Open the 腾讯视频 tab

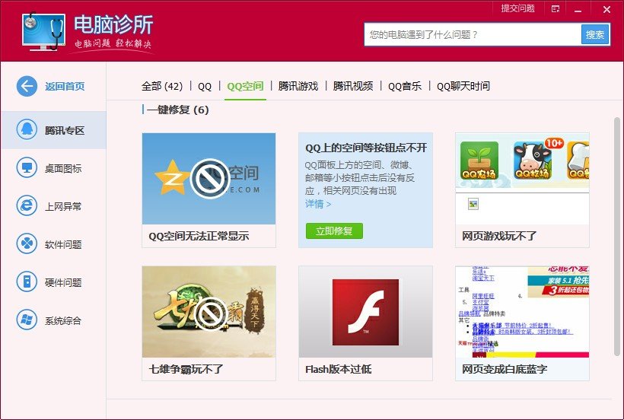point(353,86)
